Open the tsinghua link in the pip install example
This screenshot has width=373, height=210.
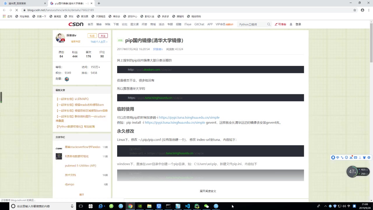point(175,123)
